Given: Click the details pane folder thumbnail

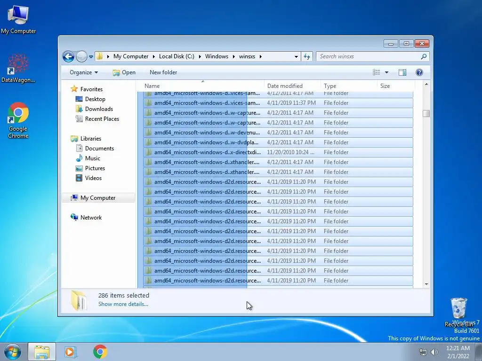Looking at the screenshot, I should click(79, 300).
